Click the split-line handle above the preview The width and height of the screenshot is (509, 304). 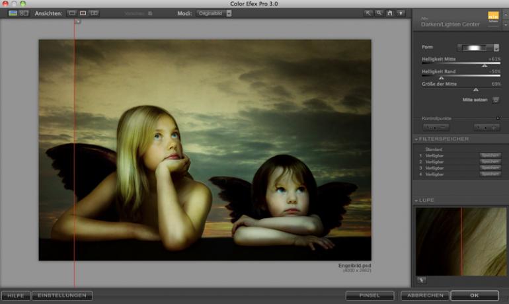tap(77, 22)
